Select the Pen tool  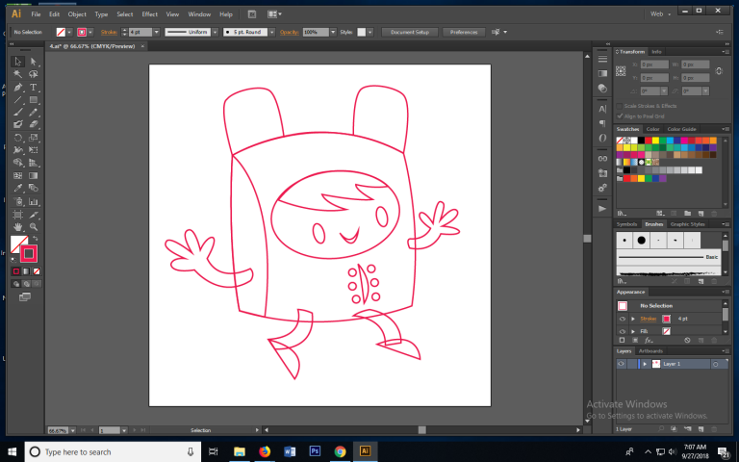pyautogui.click(x=17, y=87)
